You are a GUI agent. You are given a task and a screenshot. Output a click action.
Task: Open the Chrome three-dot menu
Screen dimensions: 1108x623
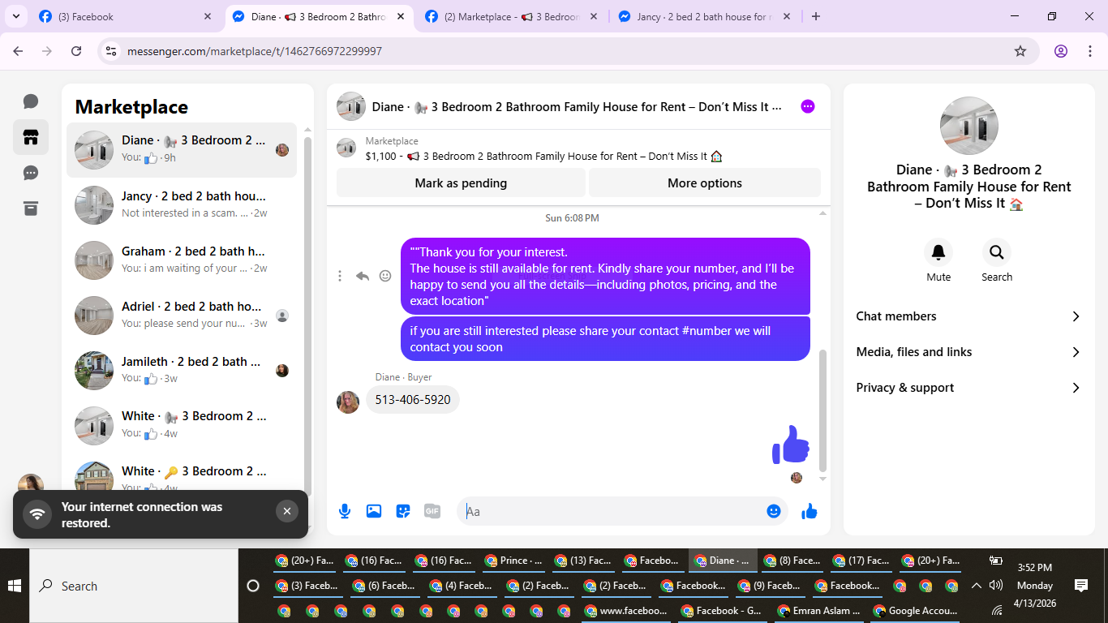[1089, 51]
